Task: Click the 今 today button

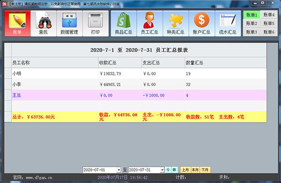Action: pos(168,170)
